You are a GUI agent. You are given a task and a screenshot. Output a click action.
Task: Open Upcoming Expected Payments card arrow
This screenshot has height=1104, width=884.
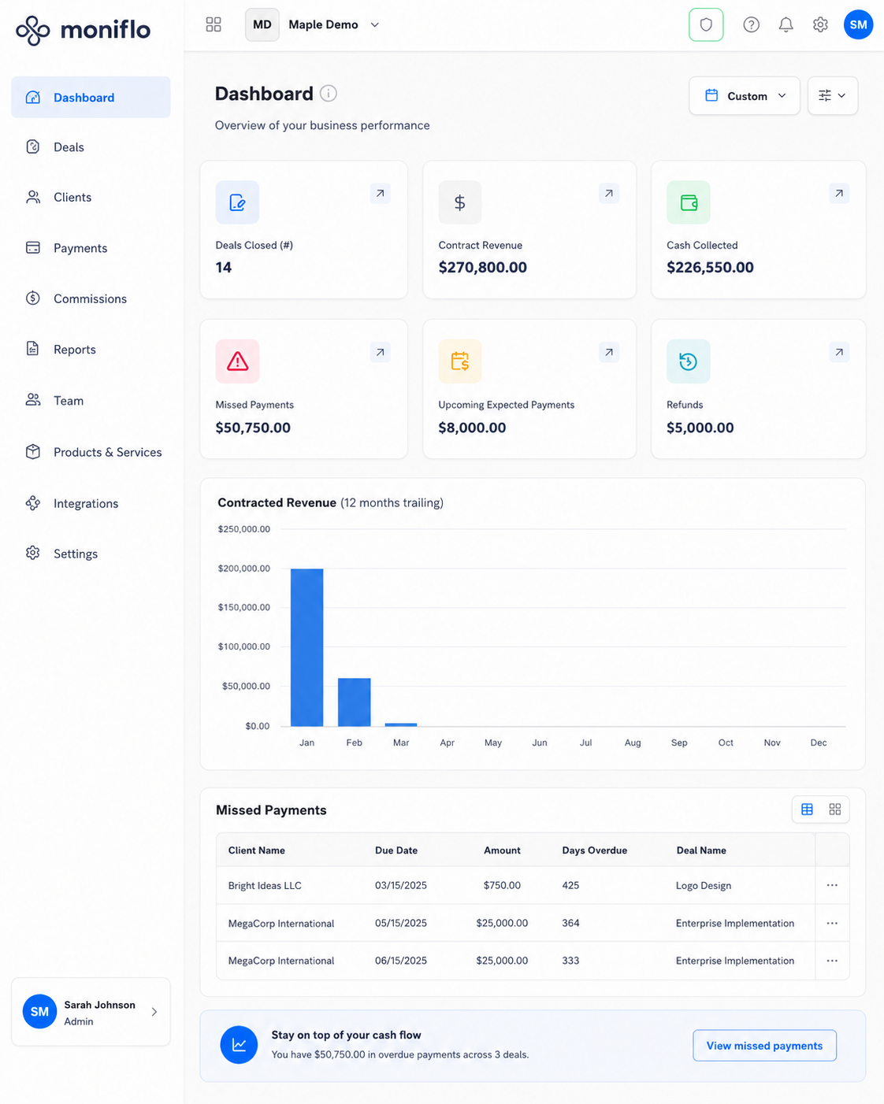[609, 352]
